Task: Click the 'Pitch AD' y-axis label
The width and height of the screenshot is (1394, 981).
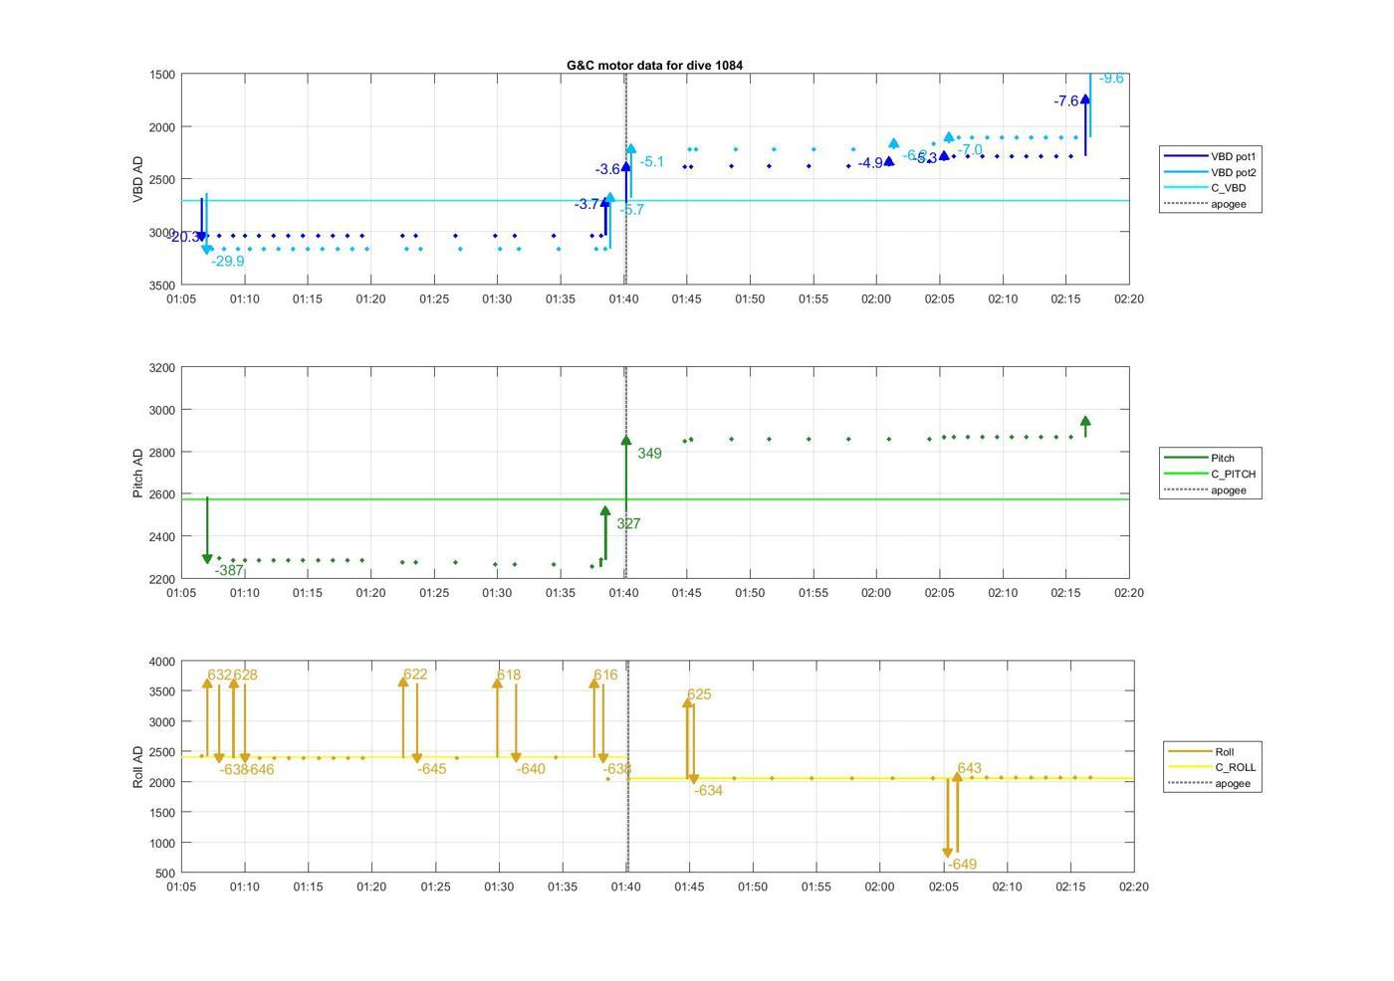Action: tap(138, 473)
